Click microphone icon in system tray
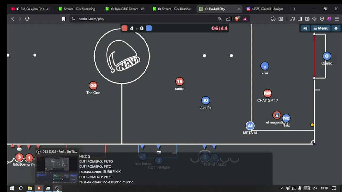342x192 pixels. pyautogui.click(x=300, y=188)
